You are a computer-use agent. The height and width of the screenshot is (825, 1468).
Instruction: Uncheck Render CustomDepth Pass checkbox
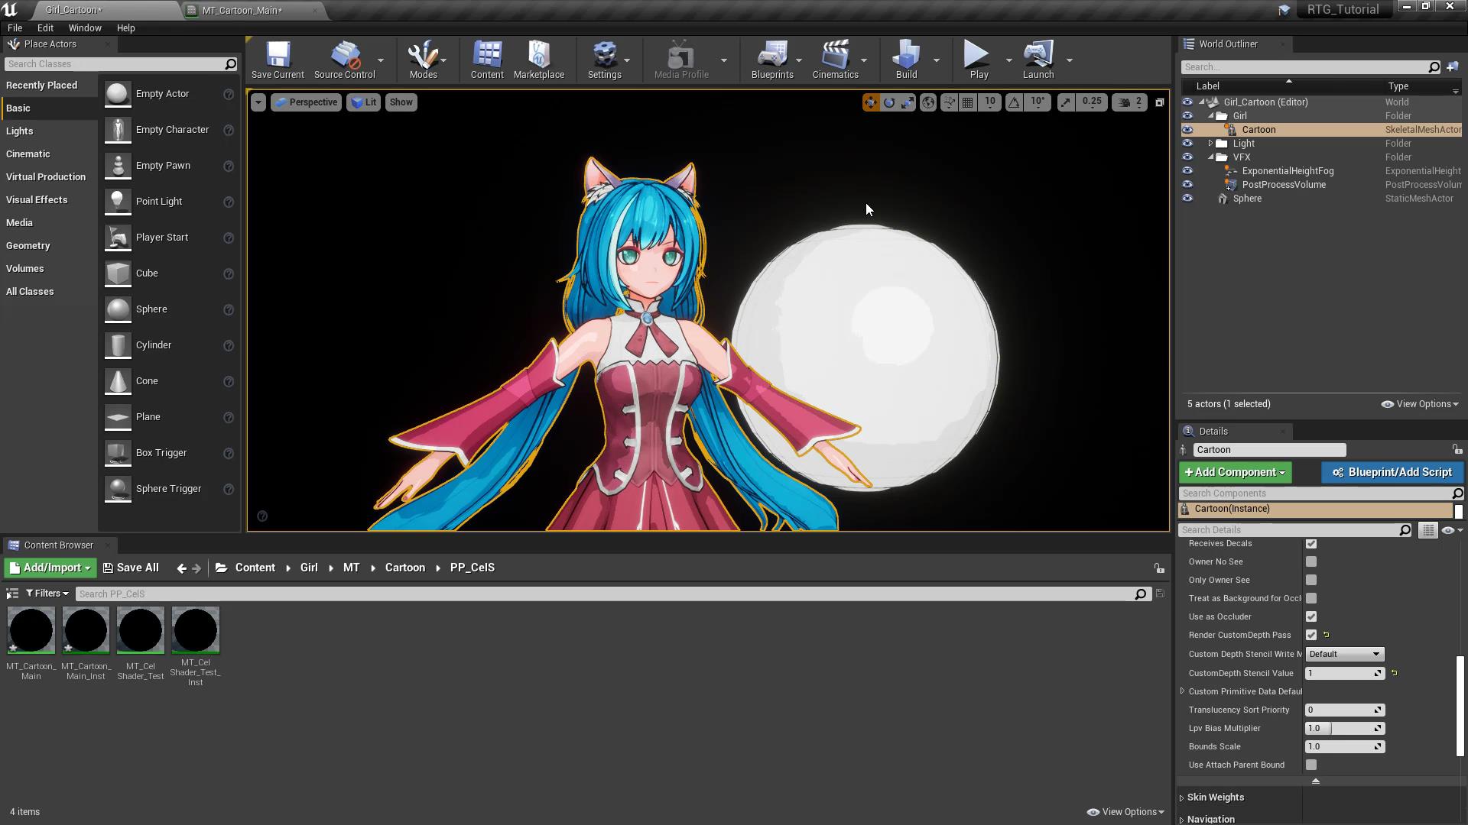coord(1311,635)
